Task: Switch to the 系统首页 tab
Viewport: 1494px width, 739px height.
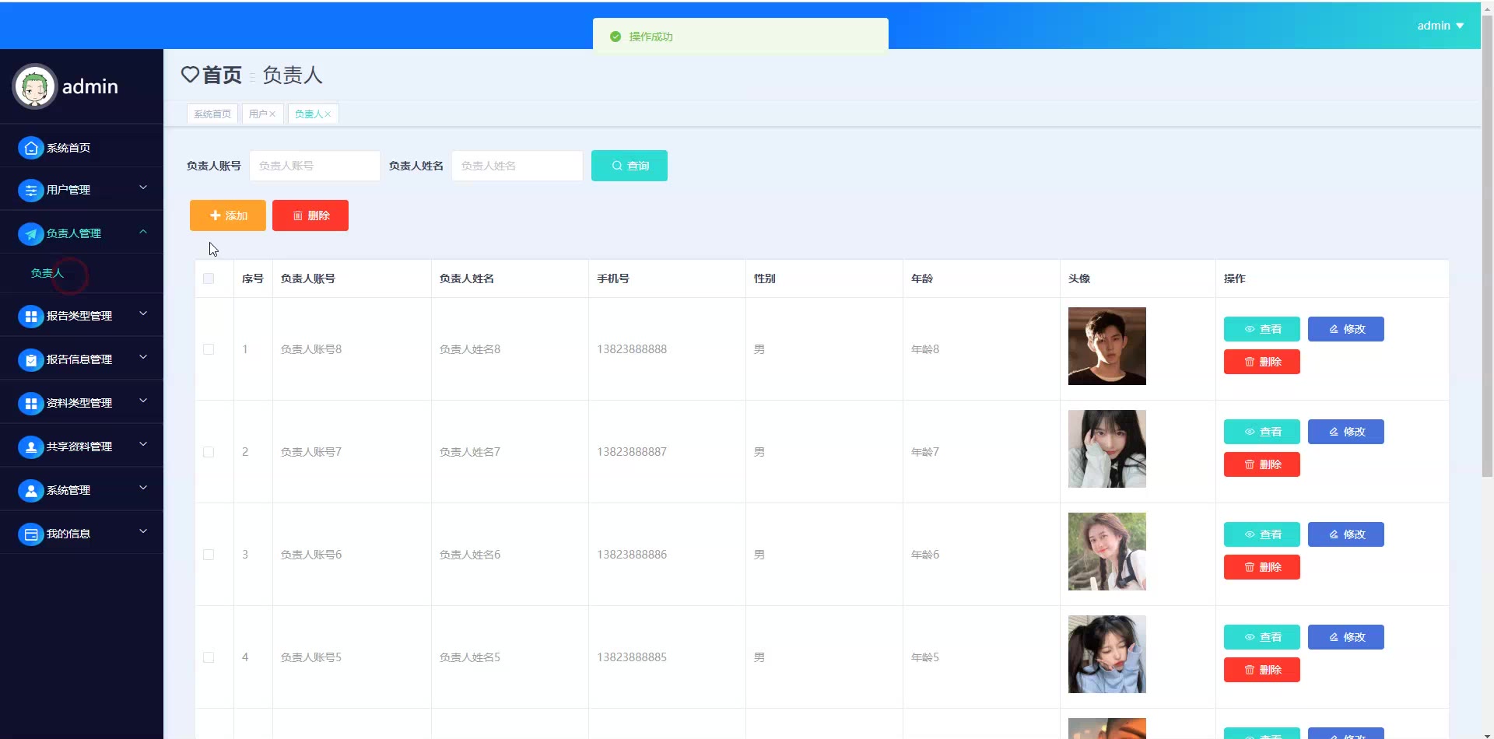Action: coord(212,114)
